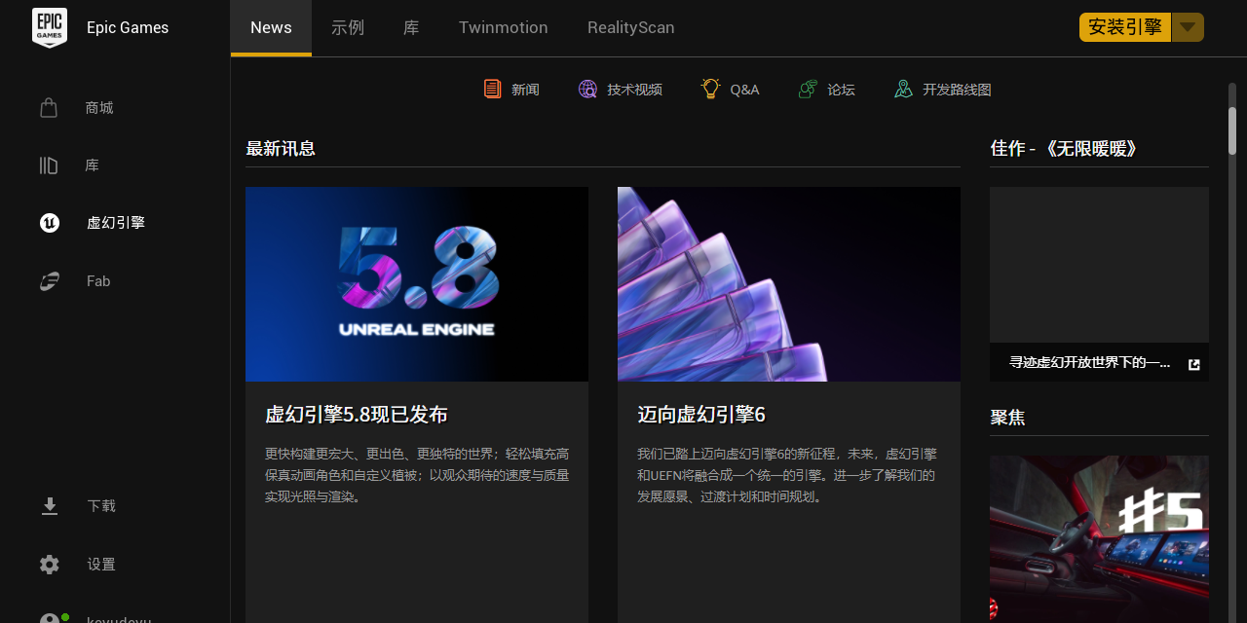Open 虚幻引擎5.8现已发布 article title
The height and width of the screenshot is (623, 1247).
[x=357, y=415]
